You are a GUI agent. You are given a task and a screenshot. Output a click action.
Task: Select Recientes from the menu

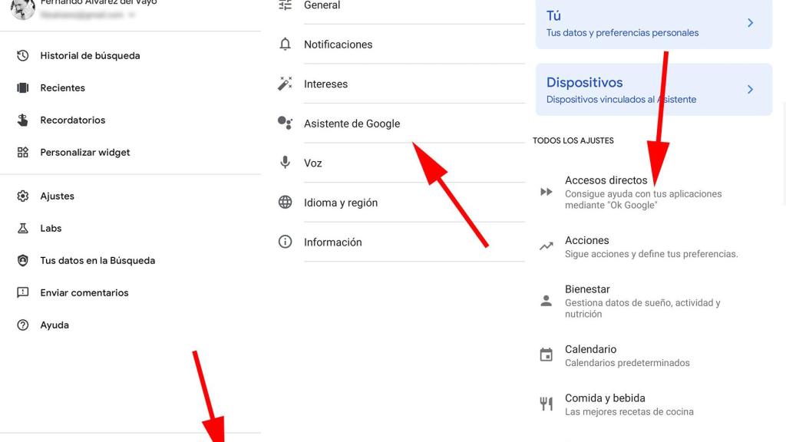[x=63, y=88]
